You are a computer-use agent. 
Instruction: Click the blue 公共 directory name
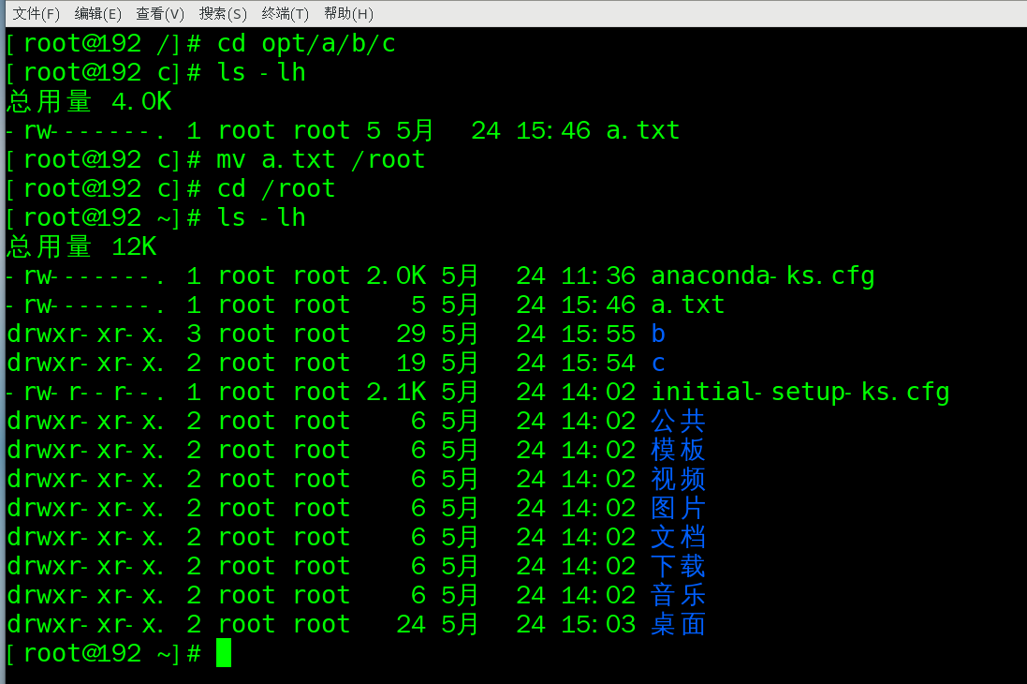pos(678,421)
